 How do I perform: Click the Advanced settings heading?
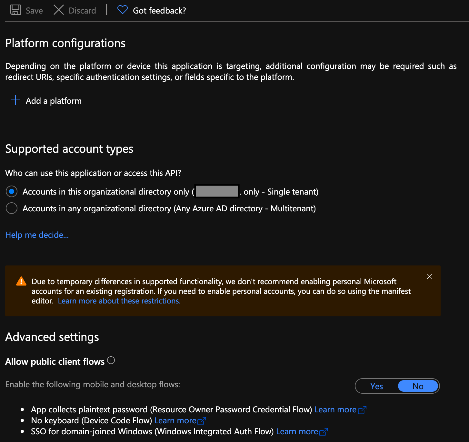(x=52, y=337)
